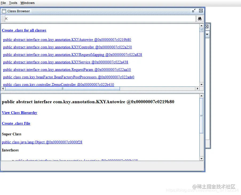Image resolution: width=241 pixels, height=195 pixels.
Task: Click the horizontal scrollbar thumb of class list
Action: [62, 89]
